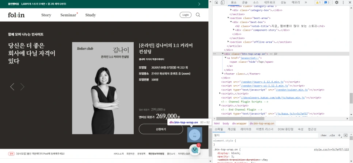Open the 이벤트 리스너 tab
The width and height of the screenshot is (353, 163).
(265, 129)
